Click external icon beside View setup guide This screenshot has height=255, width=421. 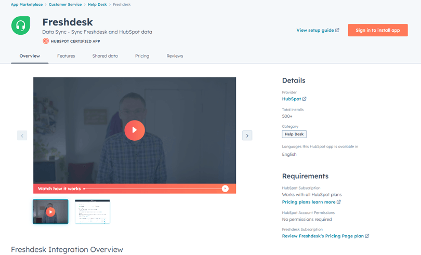(337, 30)
